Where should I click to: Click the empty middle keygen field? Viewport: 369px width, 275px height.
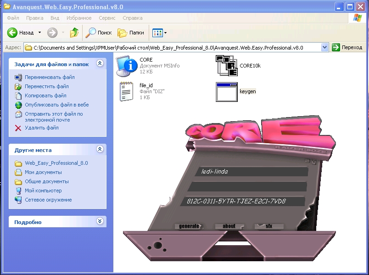[247, 186]
